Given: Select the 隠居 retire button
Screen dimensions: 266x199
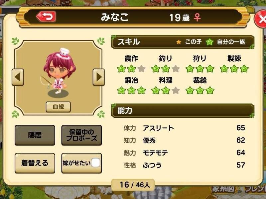Looking at the screenshot, I should 35,135.
